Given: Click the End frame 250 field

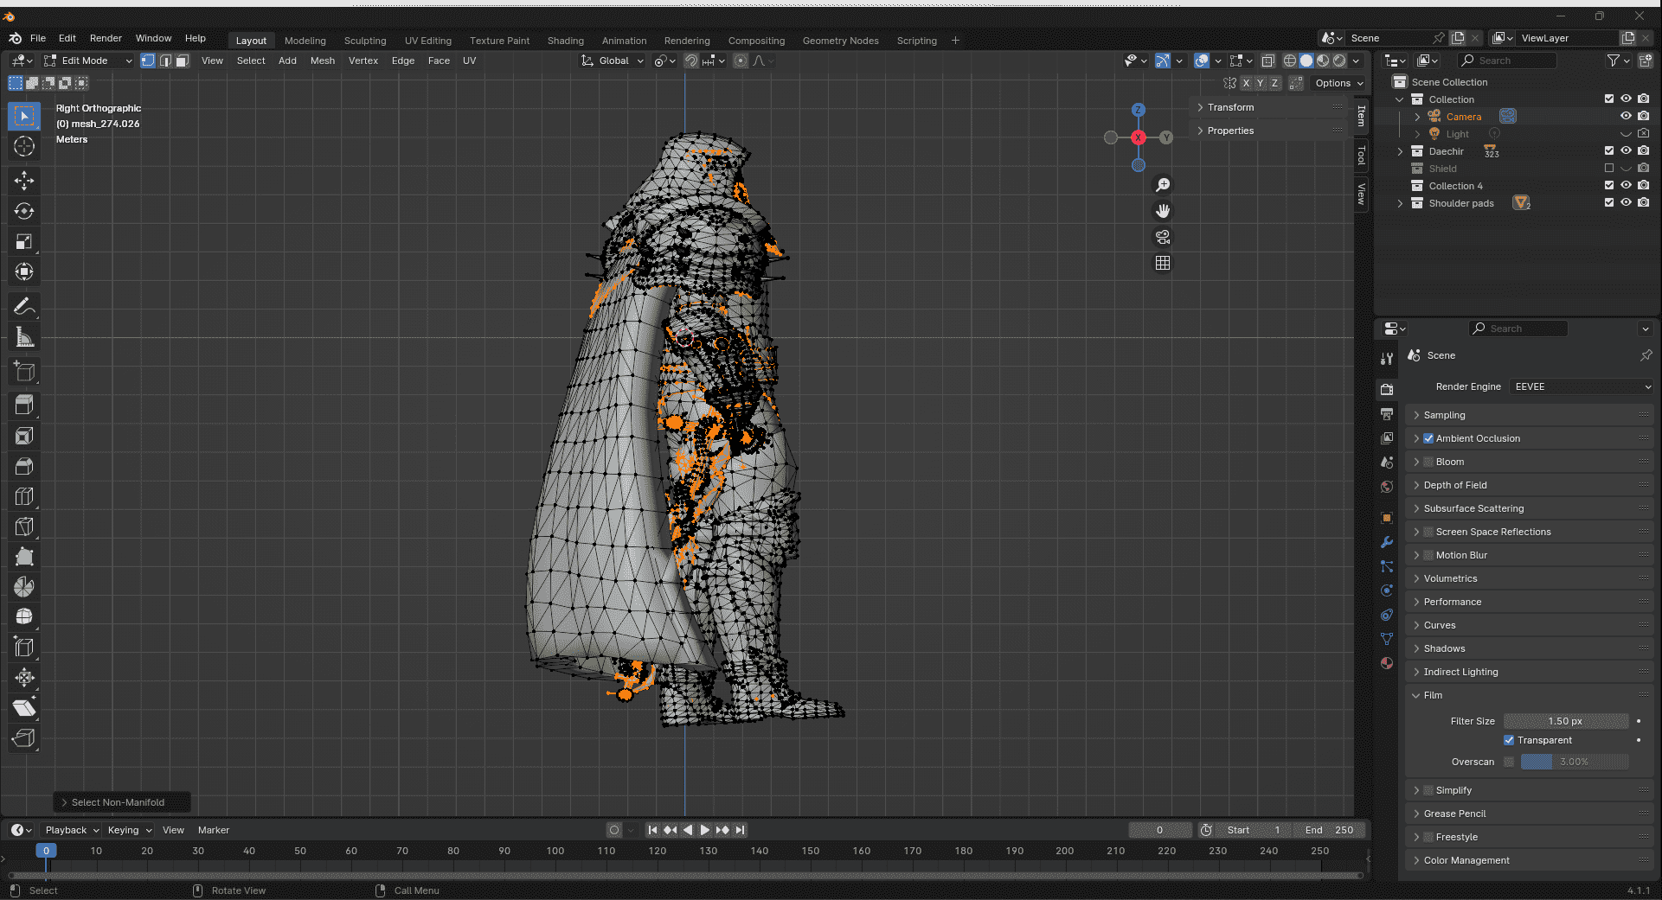Looking at the screenshot, I should coord(1330,830).
